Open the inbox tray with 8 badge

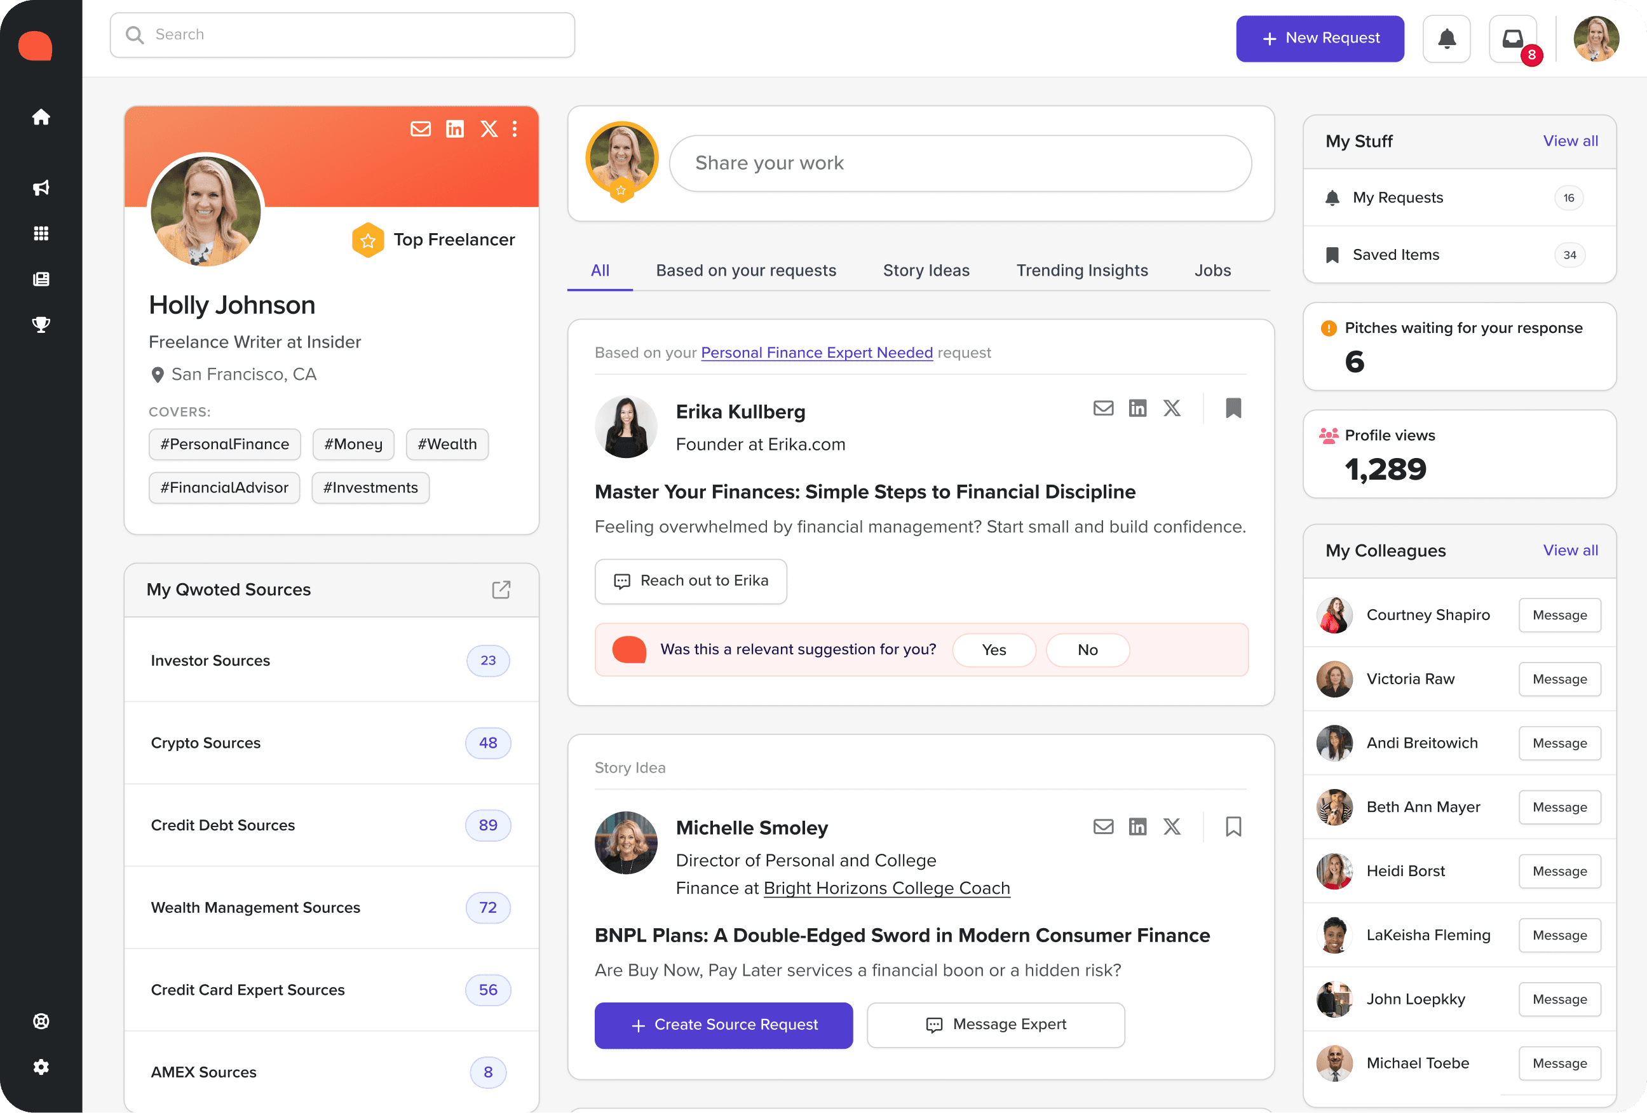[x=1512, y=38]
